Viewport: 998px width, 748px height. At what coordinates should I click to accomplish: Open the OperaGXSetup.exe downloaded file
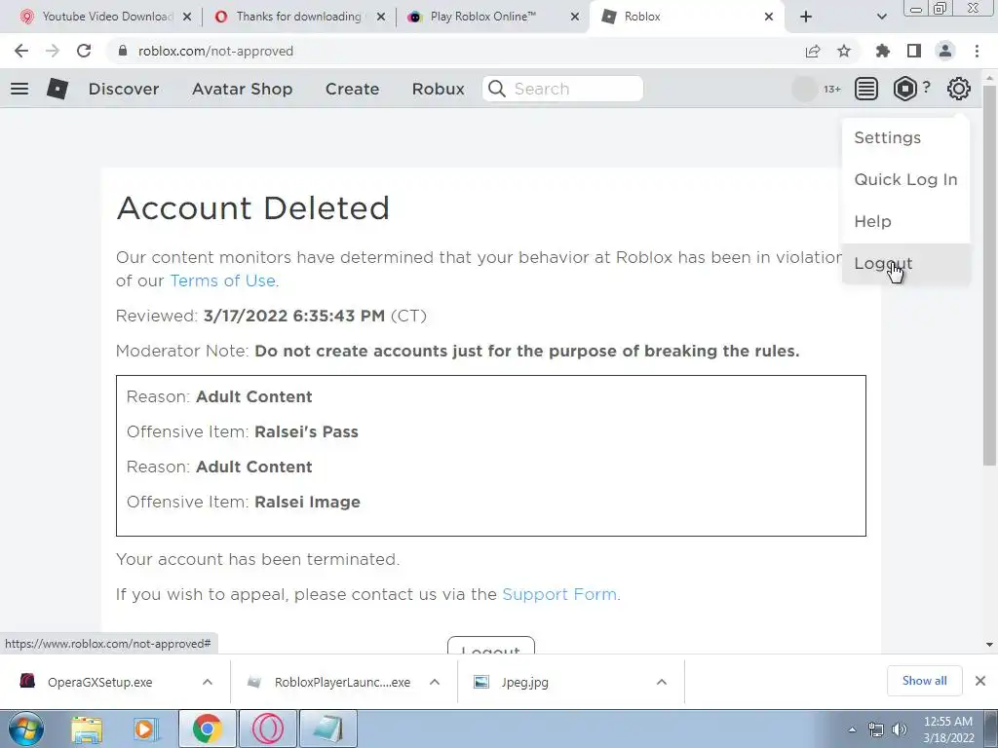[100, 682]
